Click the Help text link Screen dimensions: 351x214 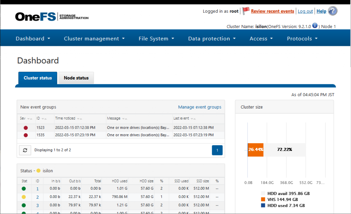(x=321, y=11)
